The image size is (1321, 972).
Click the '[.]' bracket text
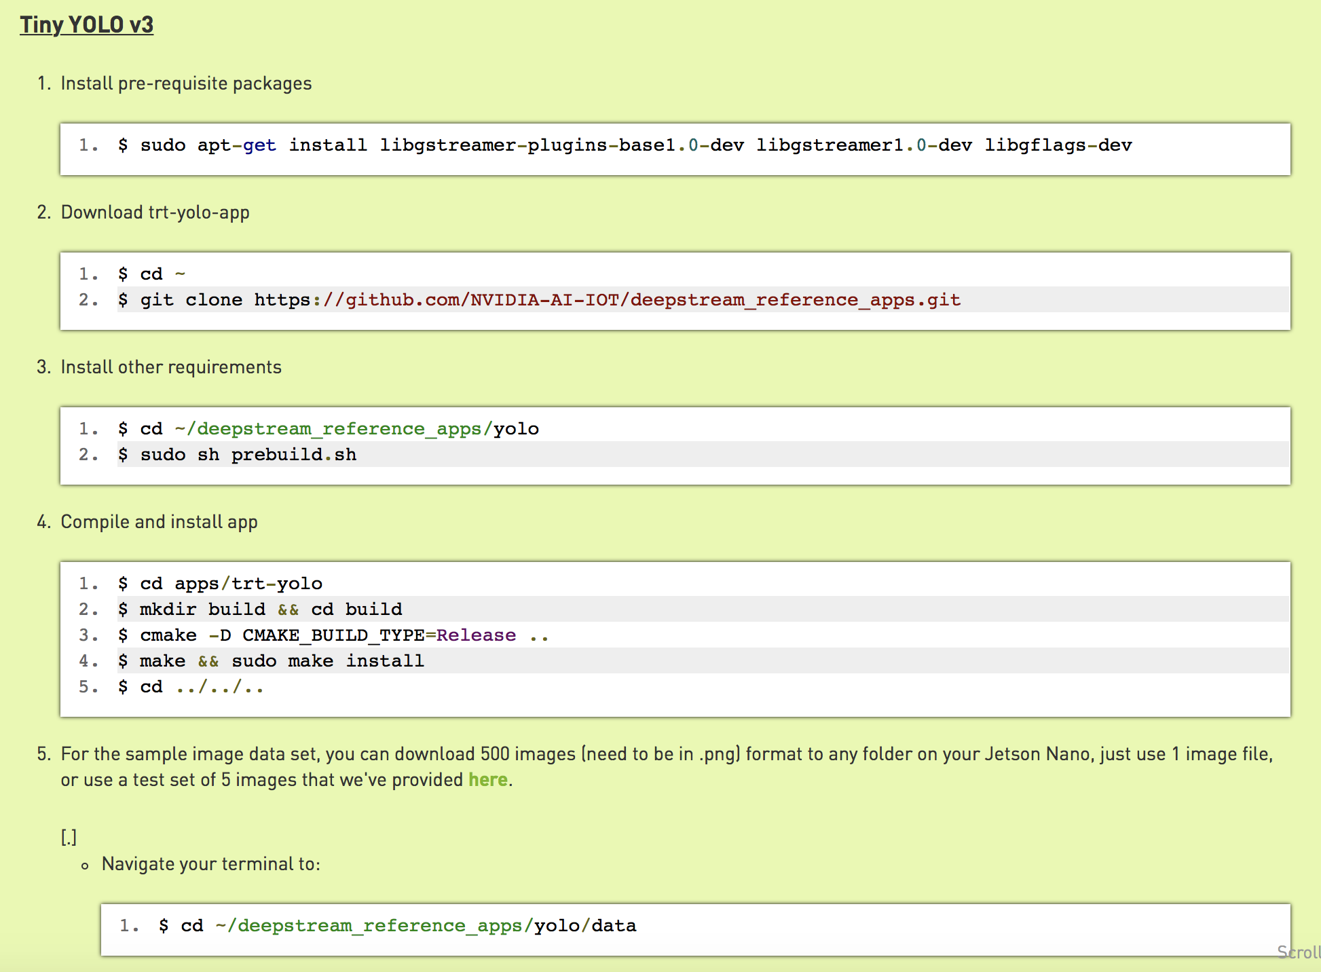pyautogui.click(x=69, y=838)
